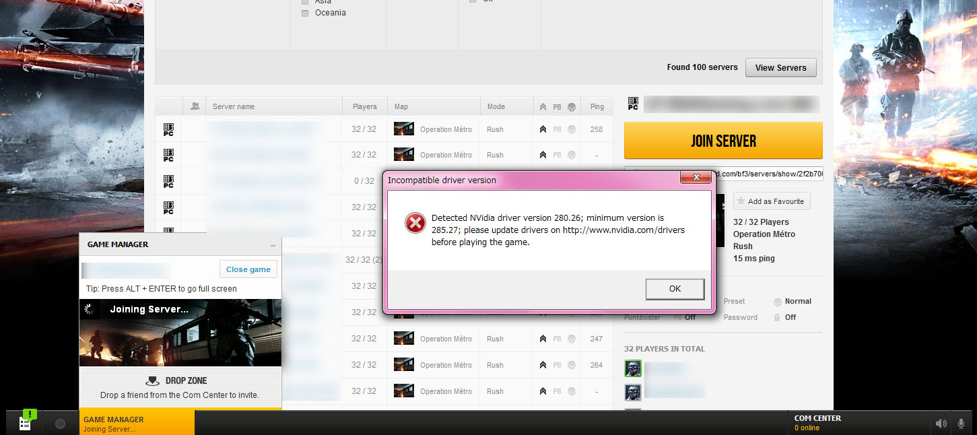Viewport: 977px width, 435px height.
Task: Click the driver version error message text
Action: click(x=558, y=230)
